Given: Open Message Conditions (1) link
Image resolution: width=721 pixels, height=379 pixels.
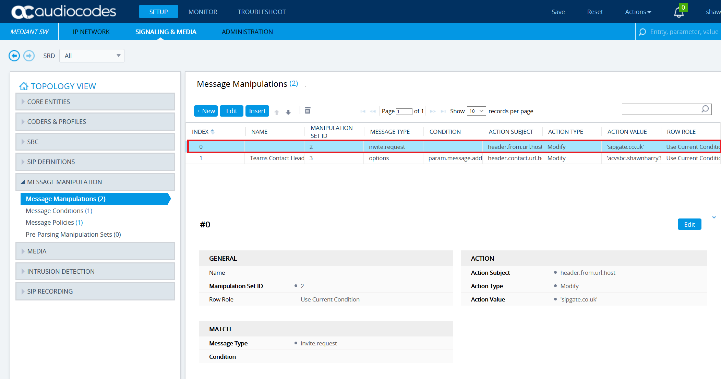Looking at the screenshot, I should [x=59, y=211].
